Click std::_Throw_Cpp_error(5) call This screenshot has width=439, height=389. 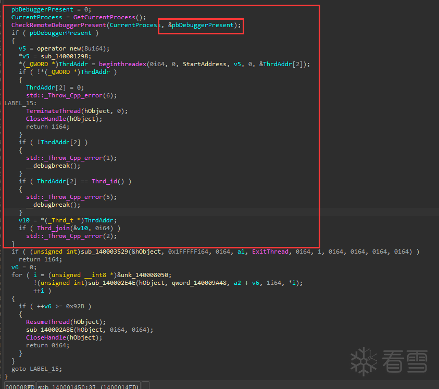point(71,197)
